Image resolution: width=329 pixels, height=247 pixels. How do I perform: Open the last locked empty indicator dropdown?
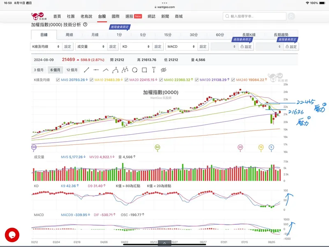tap(269, 47)
